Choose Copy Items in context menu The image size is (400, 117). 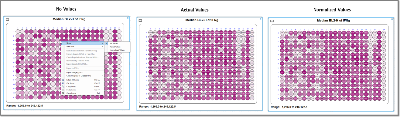83,86
